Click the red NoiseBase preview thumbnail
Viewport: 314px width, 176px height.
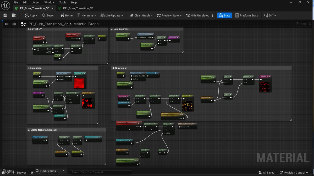coord(79,83)
